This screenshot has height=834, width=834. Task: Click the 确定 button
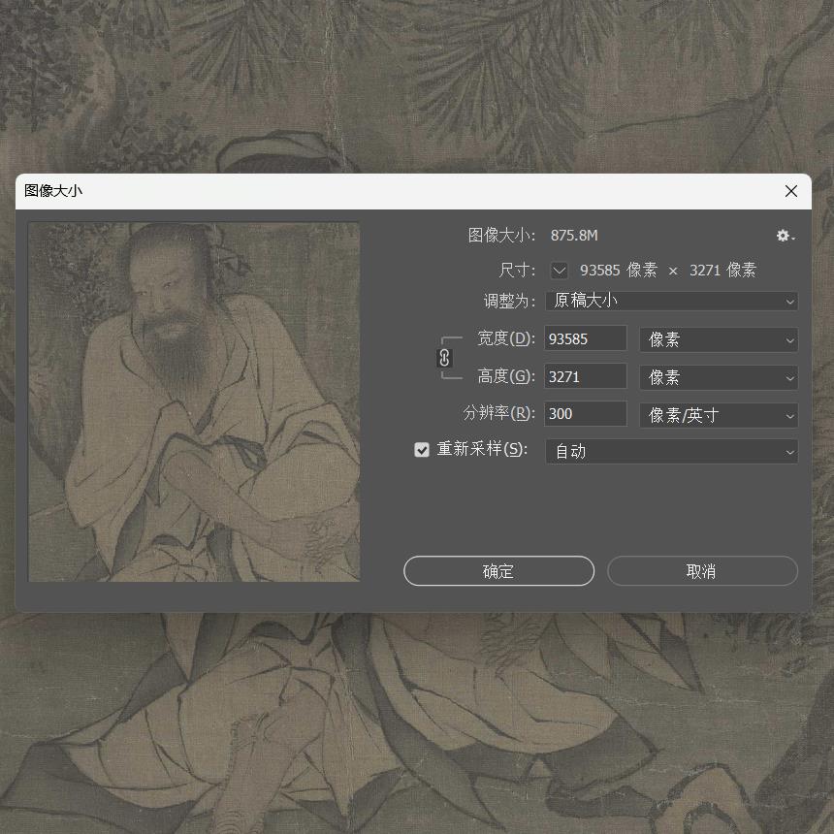(498, 571)
